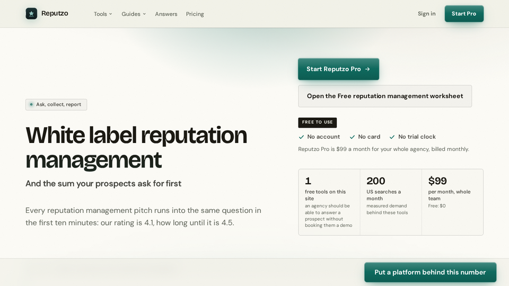Click the 'Every reputation management pitch' paragraph

(x=143, y=216)
